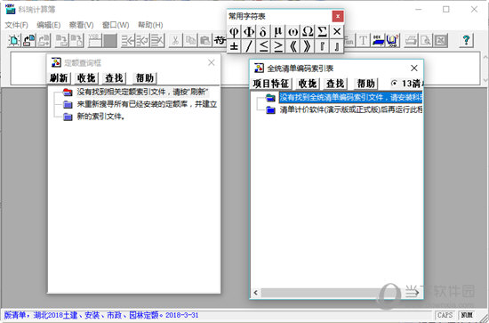Viewport: 489px width, 323px height.
Task: Click 查找 in the 全统清单编码索引表 window
Action: [x=335, y=84]
